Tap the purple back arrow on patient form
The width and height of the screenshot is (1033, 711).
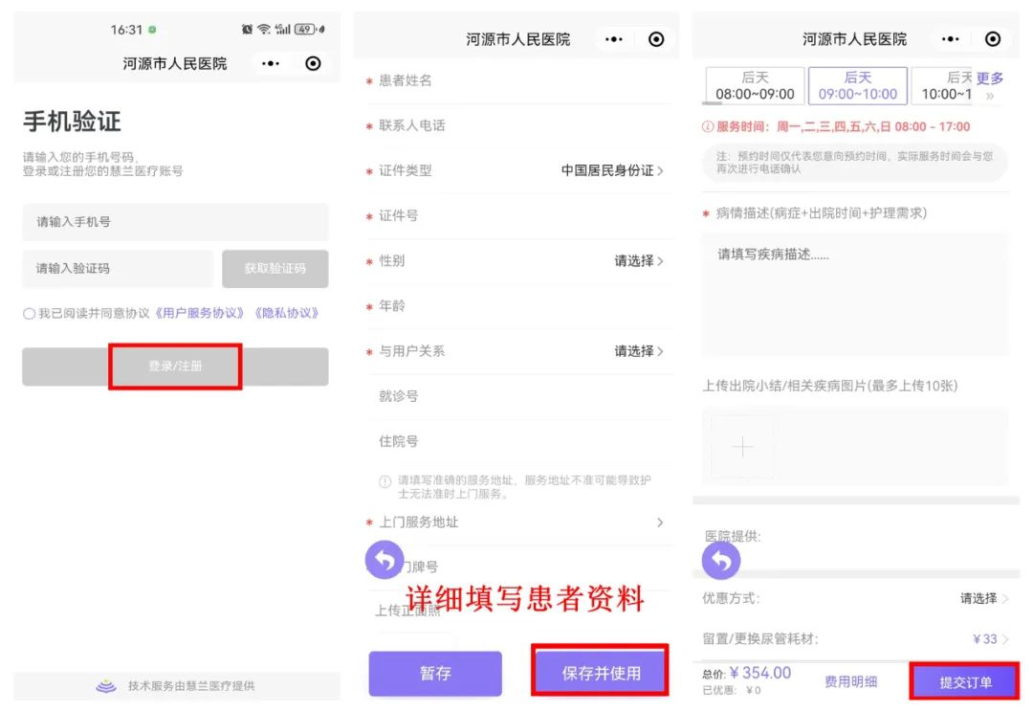385,561
